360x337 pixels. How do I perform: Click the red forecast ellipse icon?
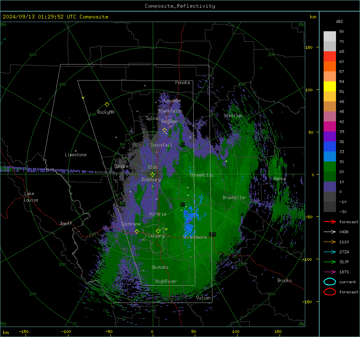(330, 292)
